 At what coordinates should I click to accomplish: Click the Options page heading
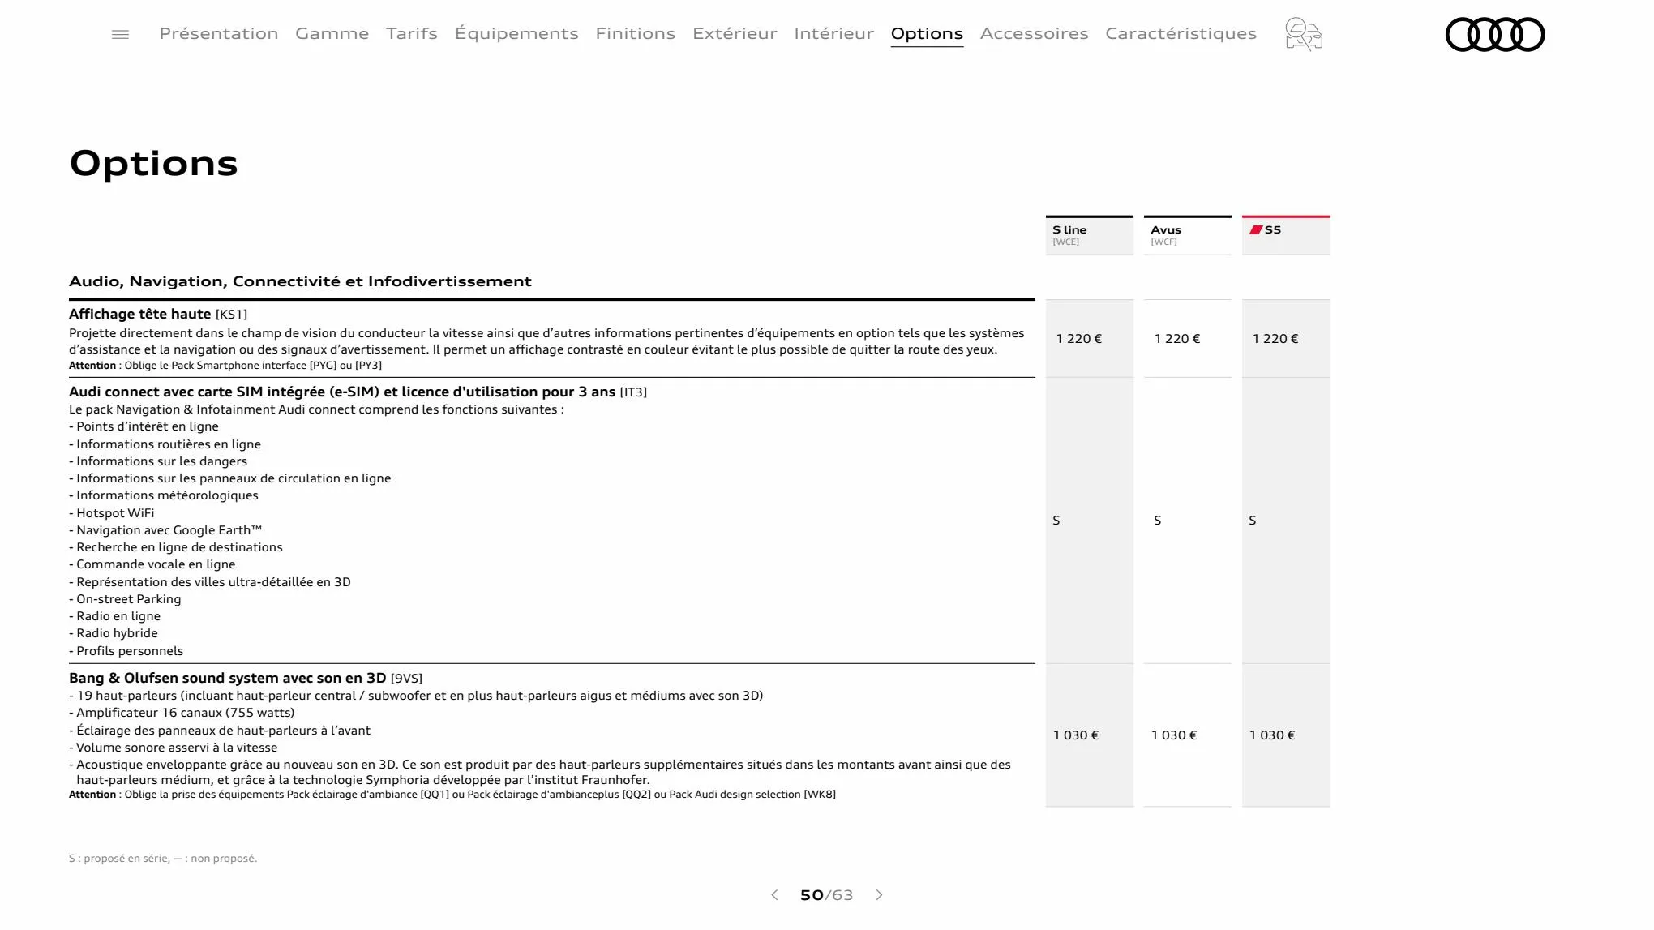click(154, 164)
